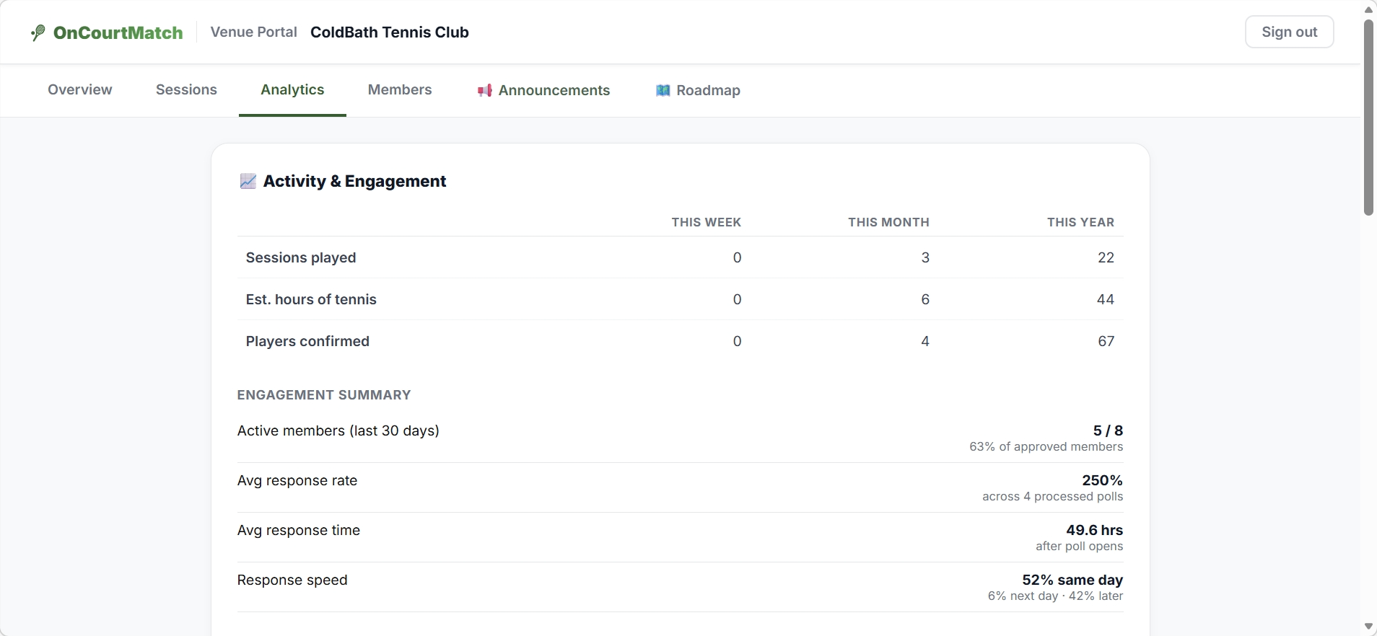This screenshot has height=636, width=1377.
Task: Click Players confirmed this year value 67
Action: point(1106,341)
